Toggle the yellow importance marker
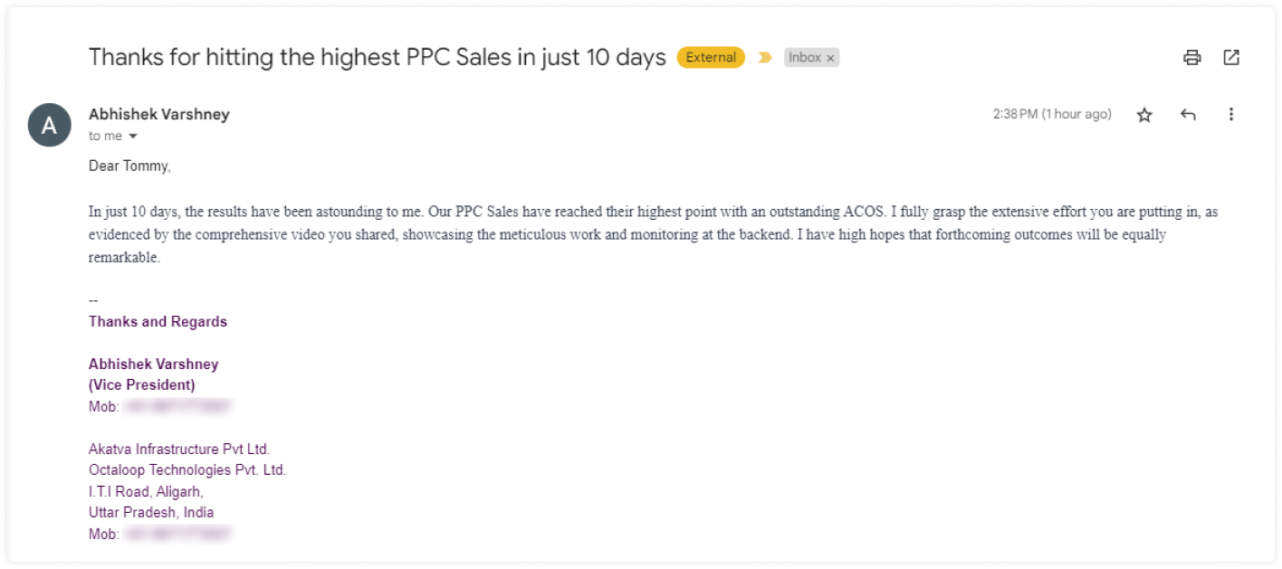Viewport: 1282px width, 569px height. (x=765, y=58)
